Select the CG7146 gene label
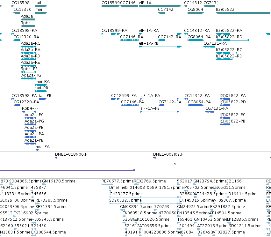This screenshot has width=271, height=237. pos(128,3)
